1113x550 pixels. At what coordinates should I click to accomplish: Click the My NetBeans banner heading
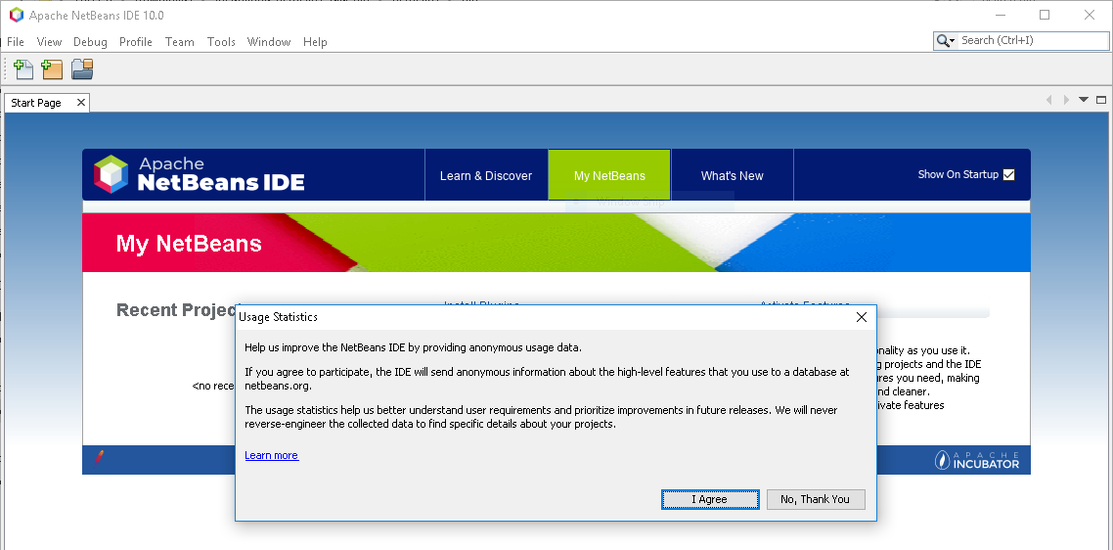pyautogui.click(x=189, y=244)
